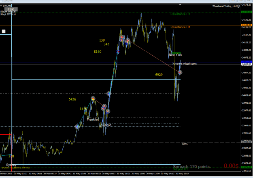
Task: Click the FSR button
Action: (11, 9)
